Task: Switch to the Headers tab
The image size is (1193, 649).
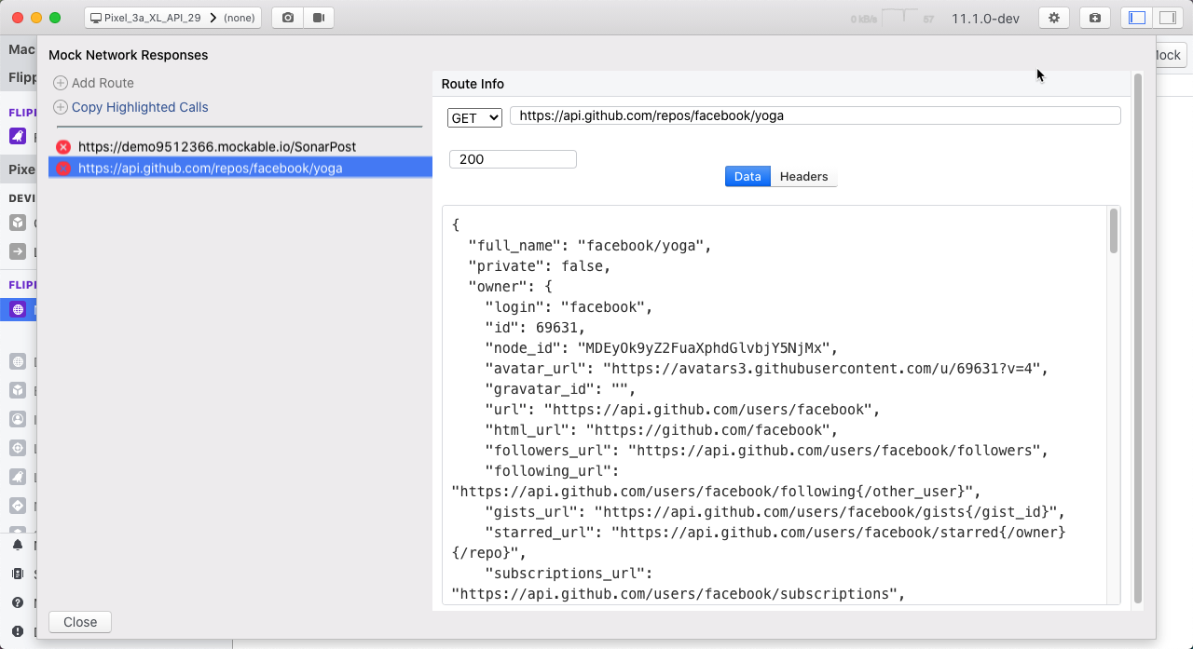Action: 803,176
